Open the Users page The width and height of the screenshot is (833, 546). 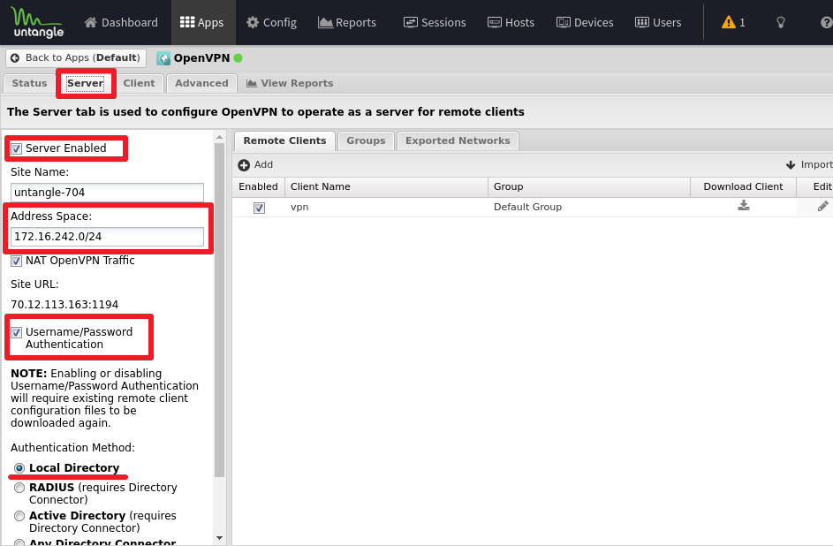(658, 22)
